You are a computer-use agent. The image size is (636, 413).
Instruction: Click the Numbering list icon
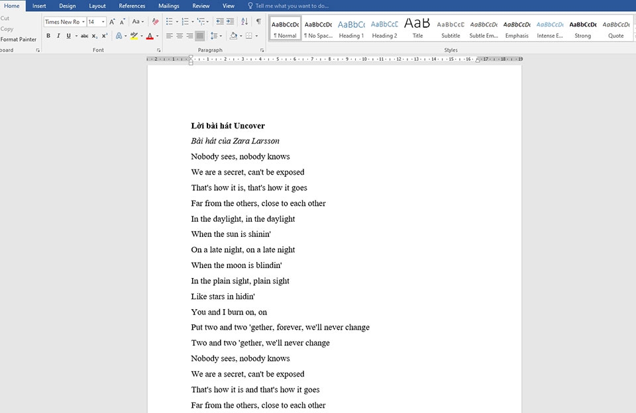[185, 21]
